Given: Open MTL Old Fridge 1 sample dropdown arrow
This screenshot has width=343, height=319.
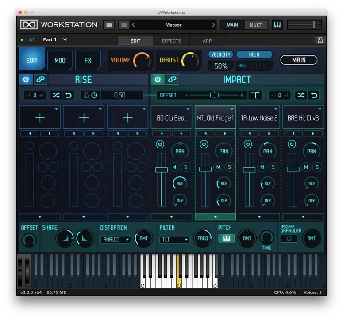Looking at the screenshot, I should point(232,109).
